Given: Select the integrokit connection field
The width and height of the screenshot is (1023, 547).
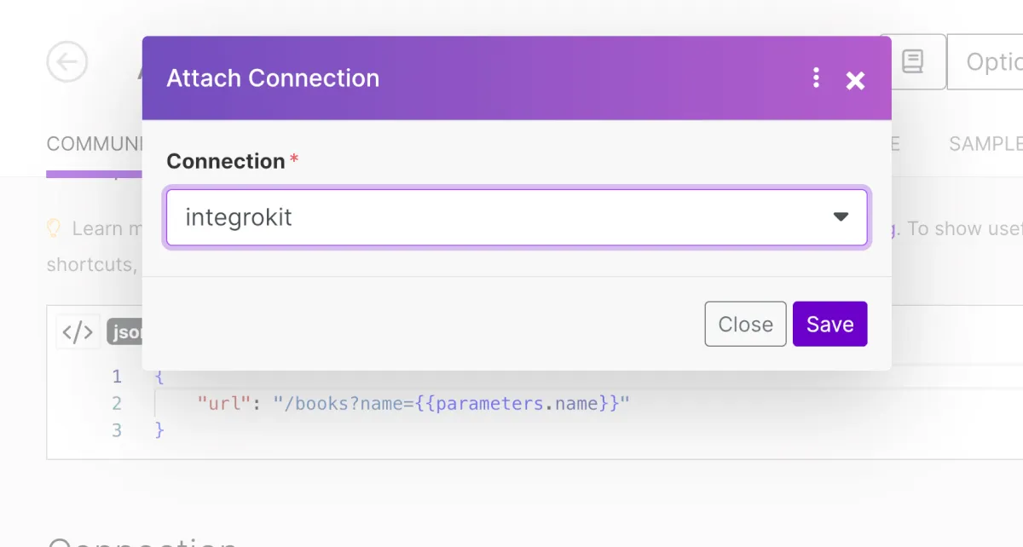Looking at the screenshot, I should [x=494, y=217].
